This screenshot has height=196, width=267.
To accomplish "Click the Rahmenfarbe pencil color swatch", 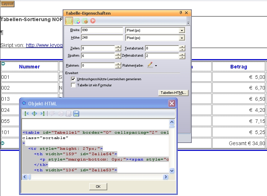I will [150, 66].
